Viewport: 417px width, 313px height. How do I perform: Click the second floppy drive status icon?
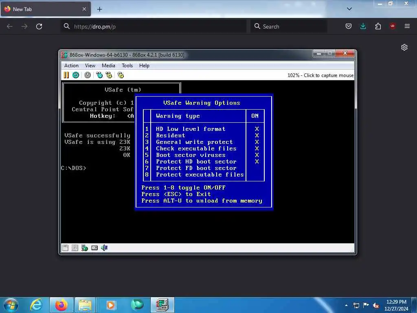(x=75, y=248)
